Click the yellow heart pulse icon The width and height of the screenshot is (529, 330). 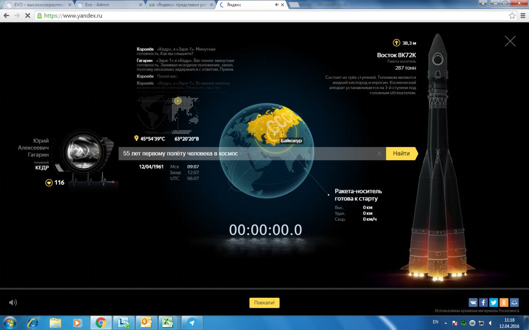pos(49,182)
